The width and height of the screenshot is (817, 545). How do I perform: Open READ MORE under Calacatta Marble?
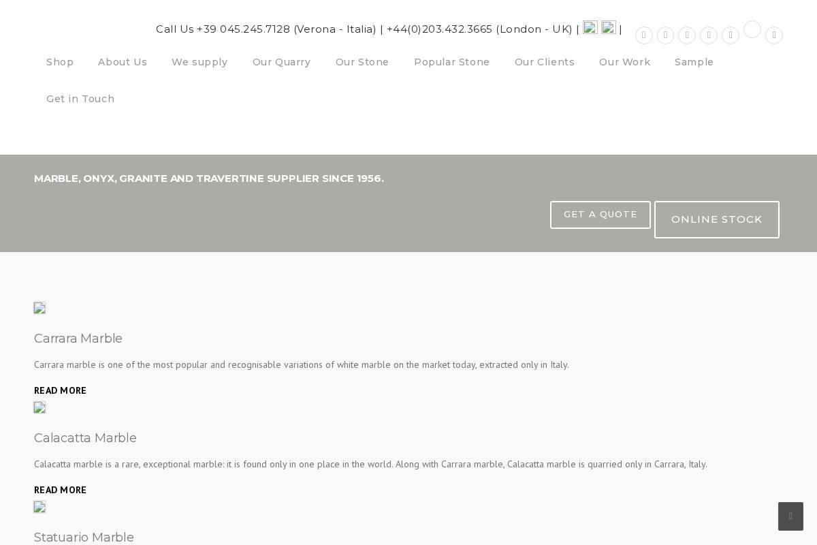point(60,490)
